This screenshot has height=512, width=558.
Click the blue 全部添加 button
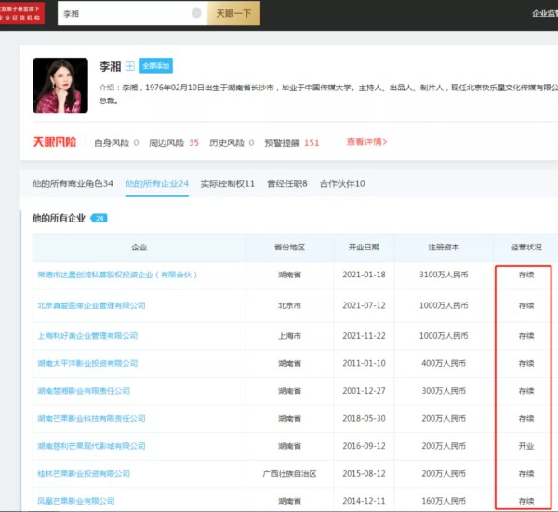(155, 65)
